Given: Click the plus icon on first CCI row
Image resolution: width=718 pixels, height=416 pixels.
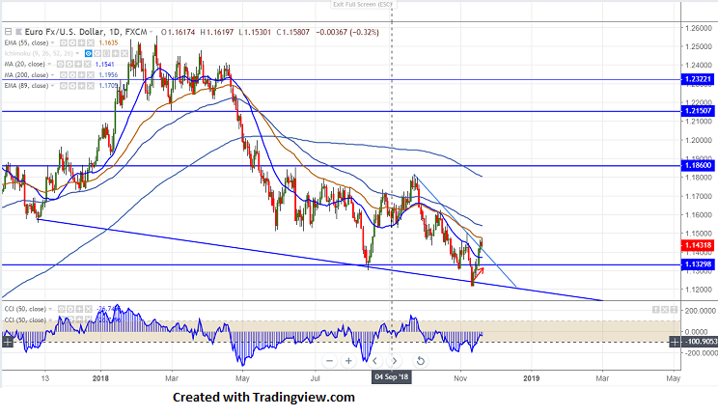Looking at the screenshot, I should 79,309.
